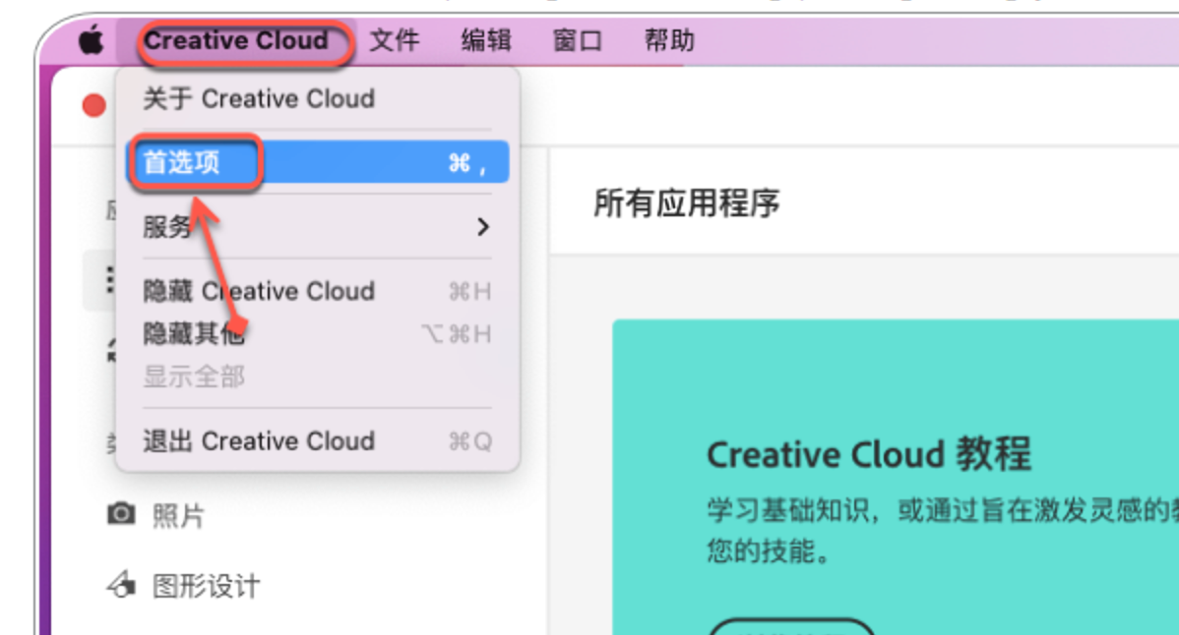Open the 窗口 menu
The image size is (1179, 635).
click(x=578, y=39)
